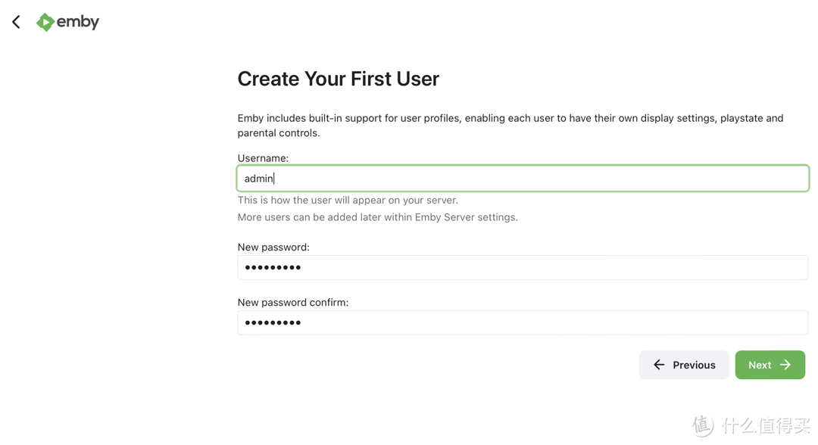
Task: Click the green Emby diamond logo
Action: 45,22
